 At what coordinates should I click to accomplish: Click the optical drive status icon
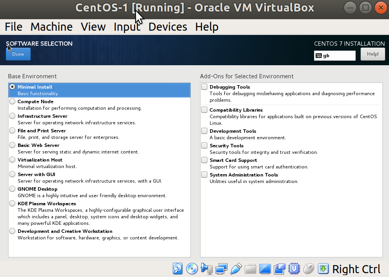[x=192, y=269]
